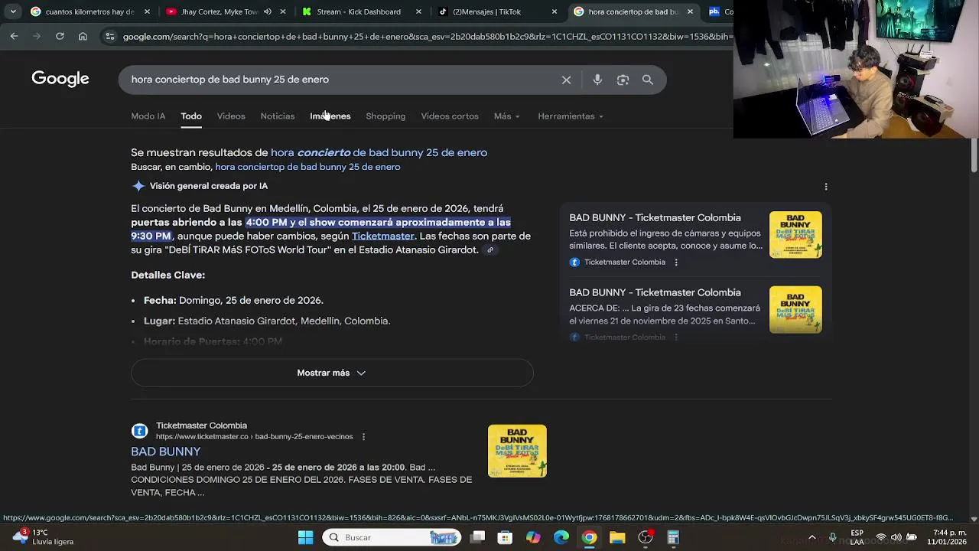Open the Windows Start menu
The height and width of the screenshot is (551, 979).
305,537
